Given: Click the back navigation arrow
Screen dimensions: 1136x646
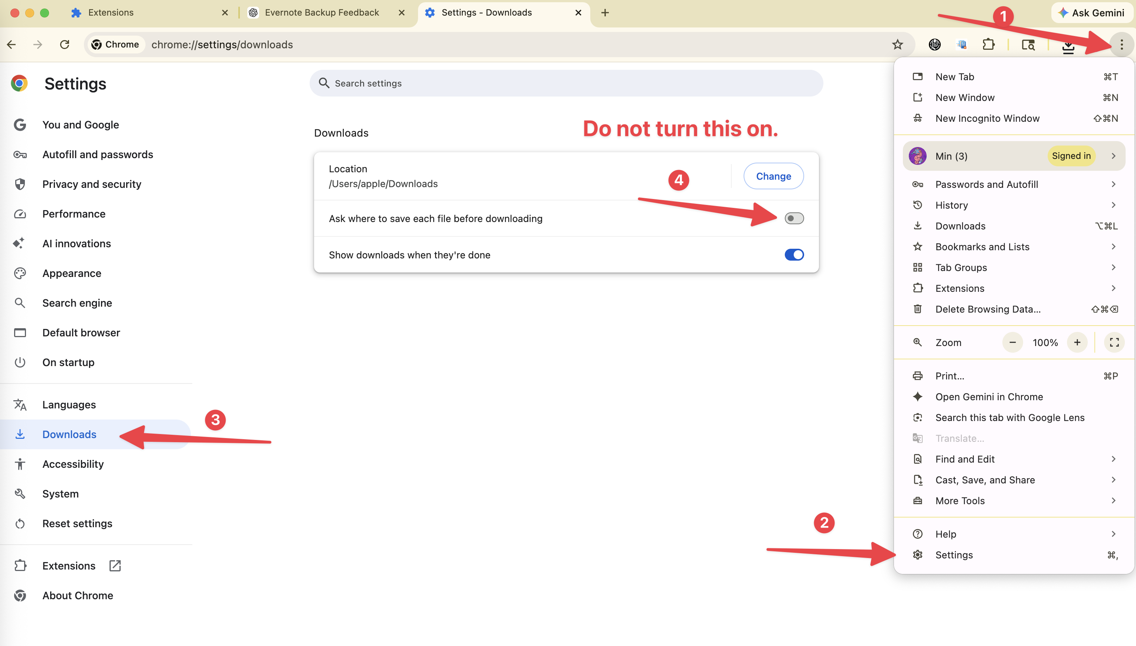Looking at the screenshot, I should click(x=11, y=45).
